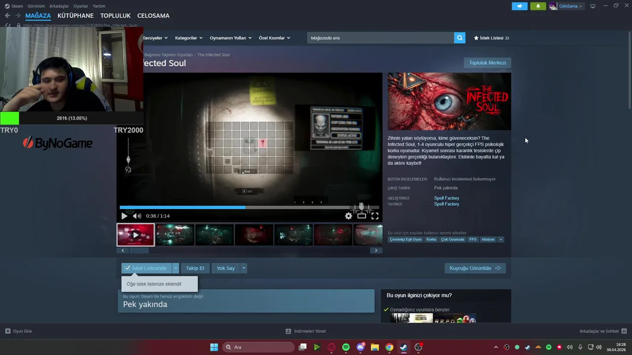Screen dimensions: 632x355
Task: Click the Steam taskbar icon
Action: tap(403, 347)
